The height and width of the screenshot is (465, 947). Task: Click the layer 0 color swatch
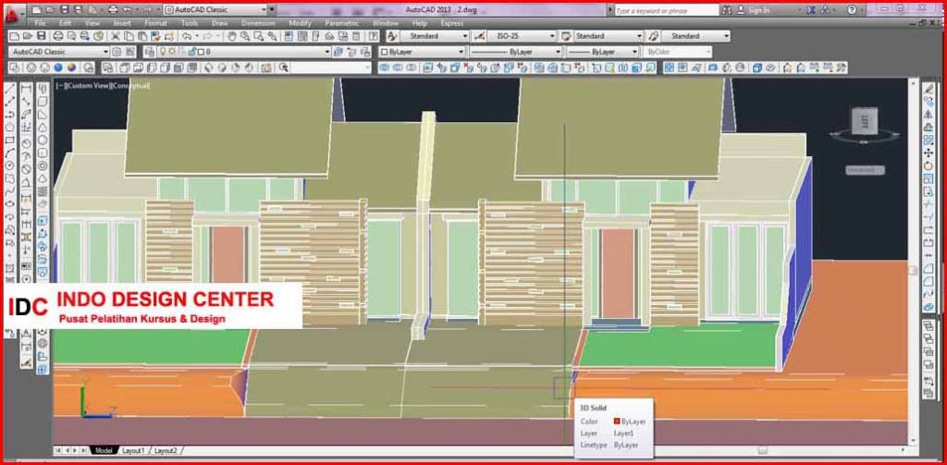coord(201,52)
